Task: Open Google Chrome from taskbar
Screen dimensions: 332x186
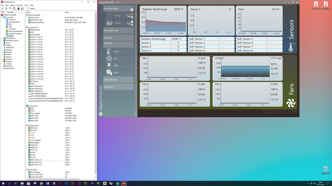Action: pos(41,183)
